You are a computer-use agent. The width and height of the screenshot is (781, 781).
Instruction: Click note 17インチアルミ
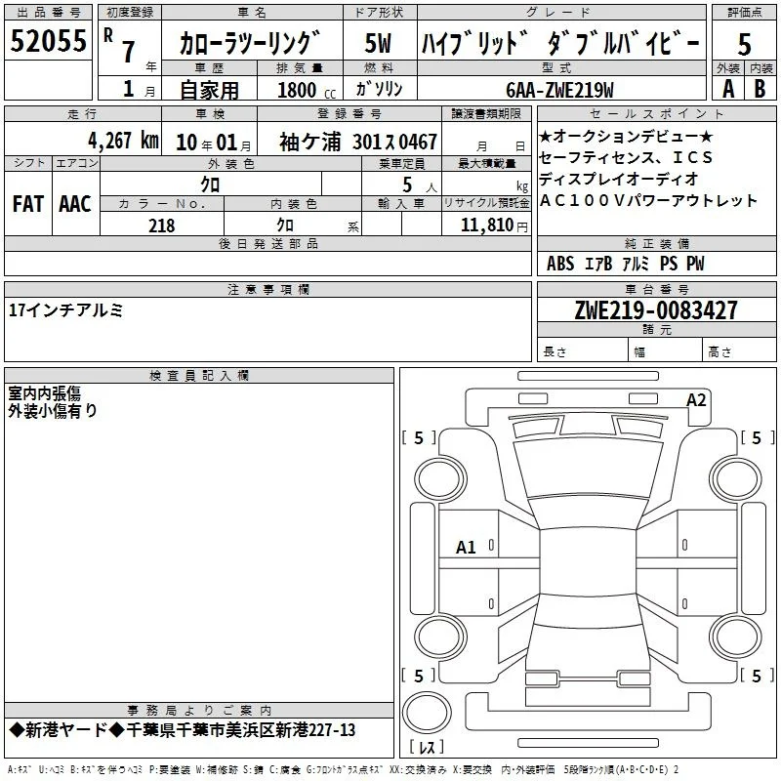click(65, 310)
